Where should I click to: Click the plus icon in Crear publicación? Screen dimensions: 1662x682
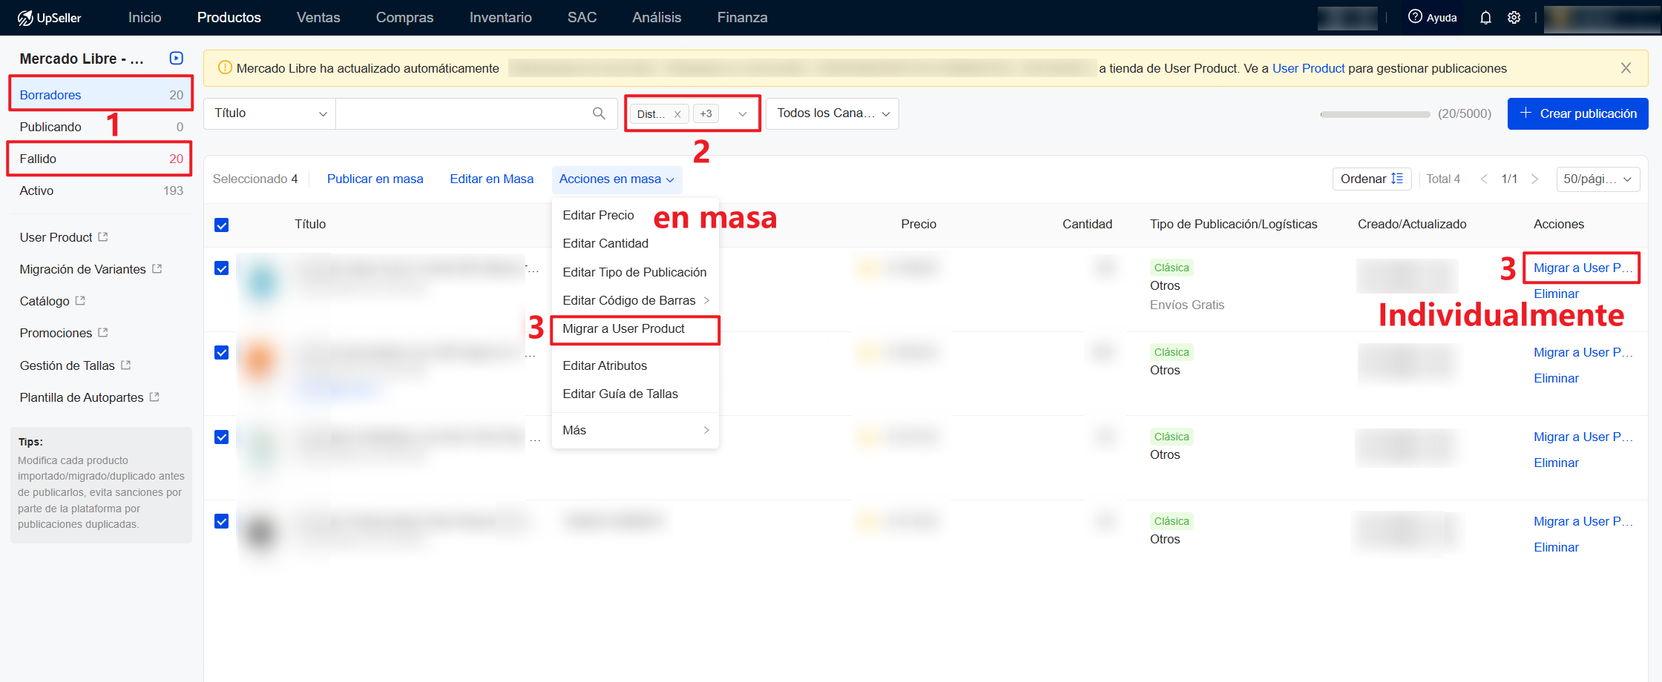pyautogui.click(x=1525, y=113)
